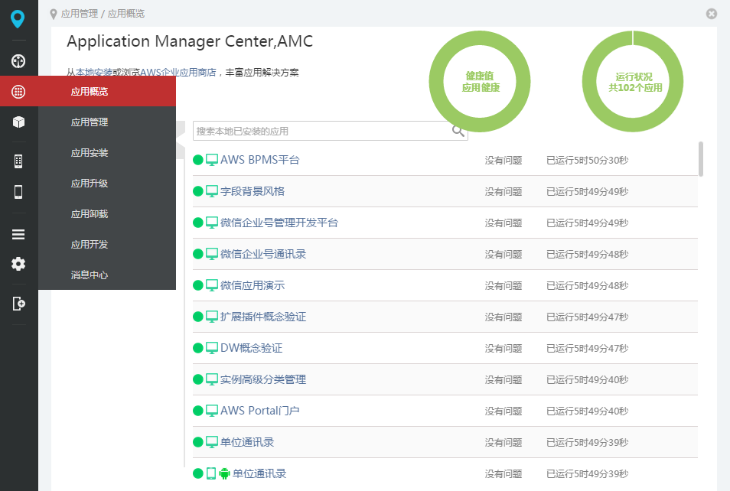Image resolution: width=730 pixels, height=491 pixels.
Task: Open the AWS BPMS平台 application link
Action: [x=259, y=160]
